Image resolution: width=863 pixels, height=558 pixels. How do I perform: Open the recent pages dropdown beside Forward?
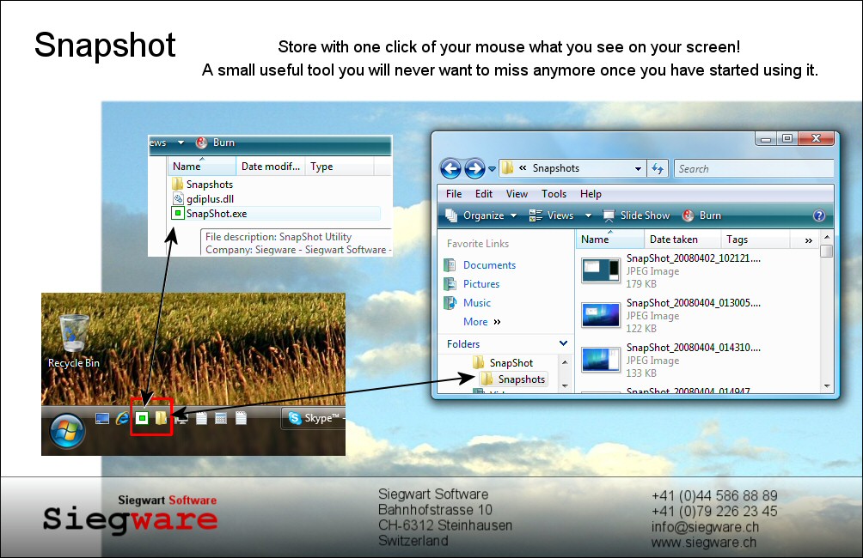pos(492,169)
